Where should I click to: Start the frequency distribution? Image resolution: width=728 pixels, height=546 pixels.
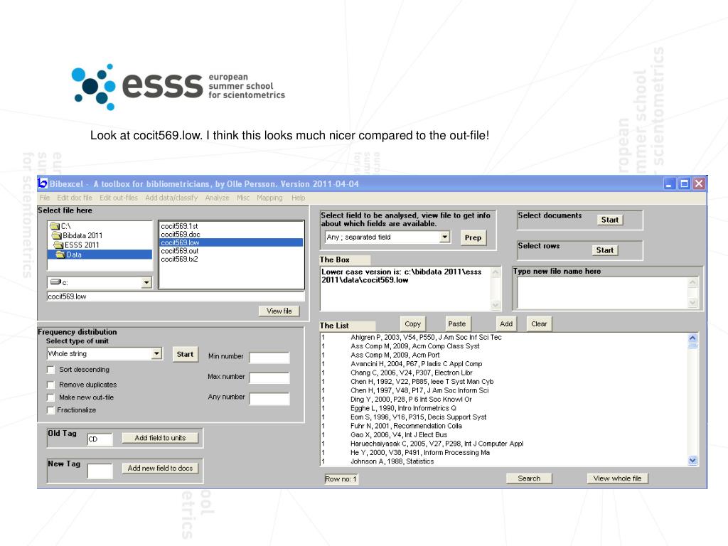coord(185,354)
